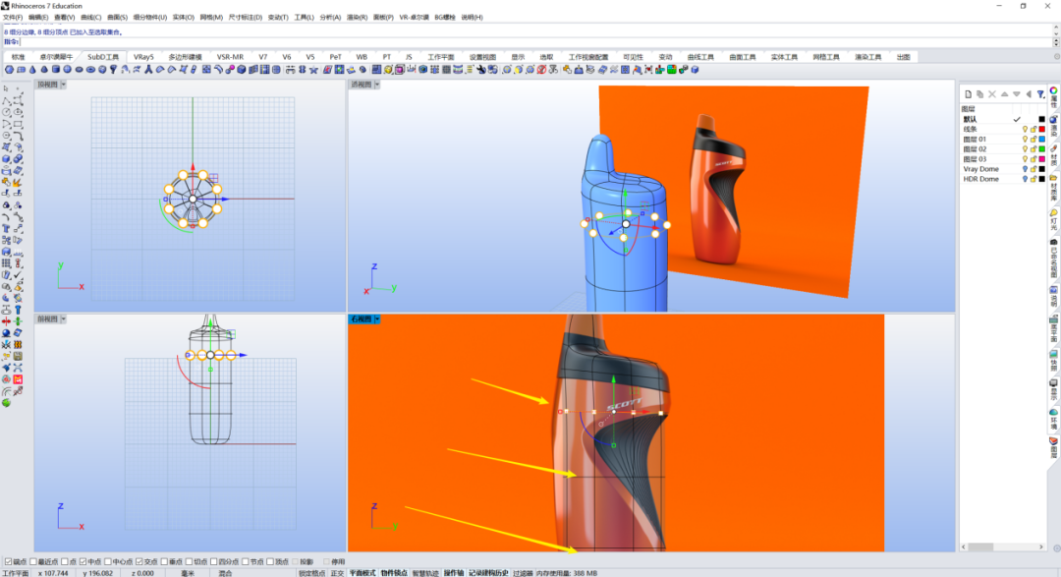Open the 右视图 viewport dropdown arrow
This screenshot has height=577, width=1061.
(x=377, y=319)
